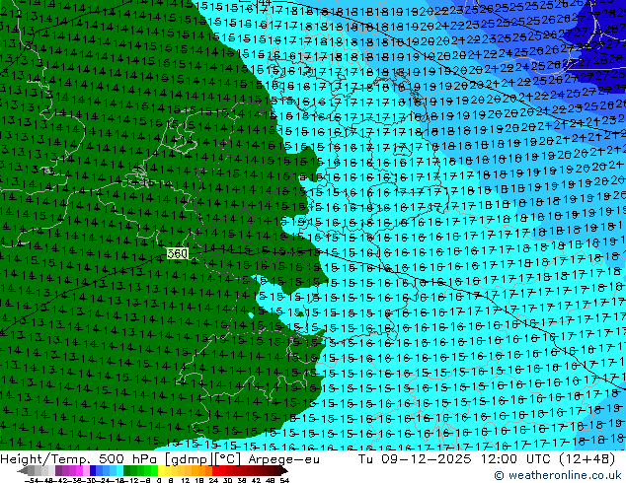
Task: Click the 'Height/Temp. 500 hPa' title text
Action: pos(79,459)
